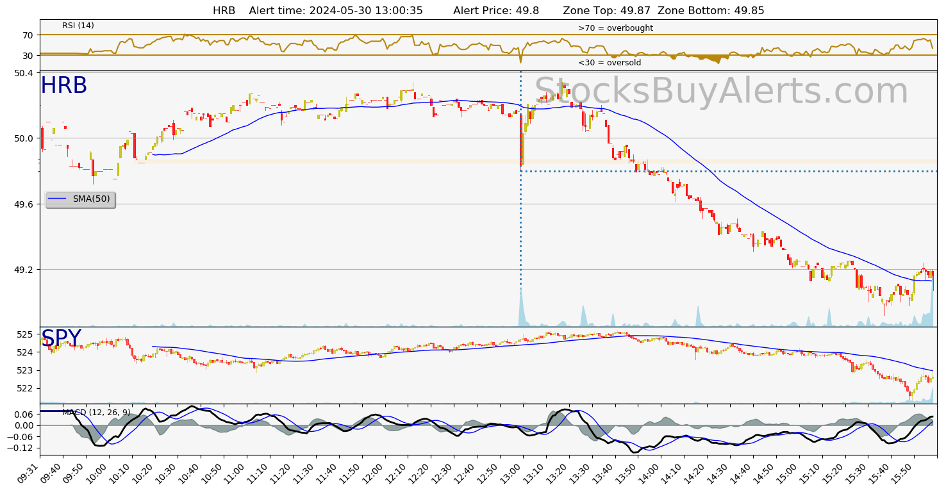Click the '>70 = overbought' annotation
The width and height of the screenshot is (946, 492).
pos(615,28)
